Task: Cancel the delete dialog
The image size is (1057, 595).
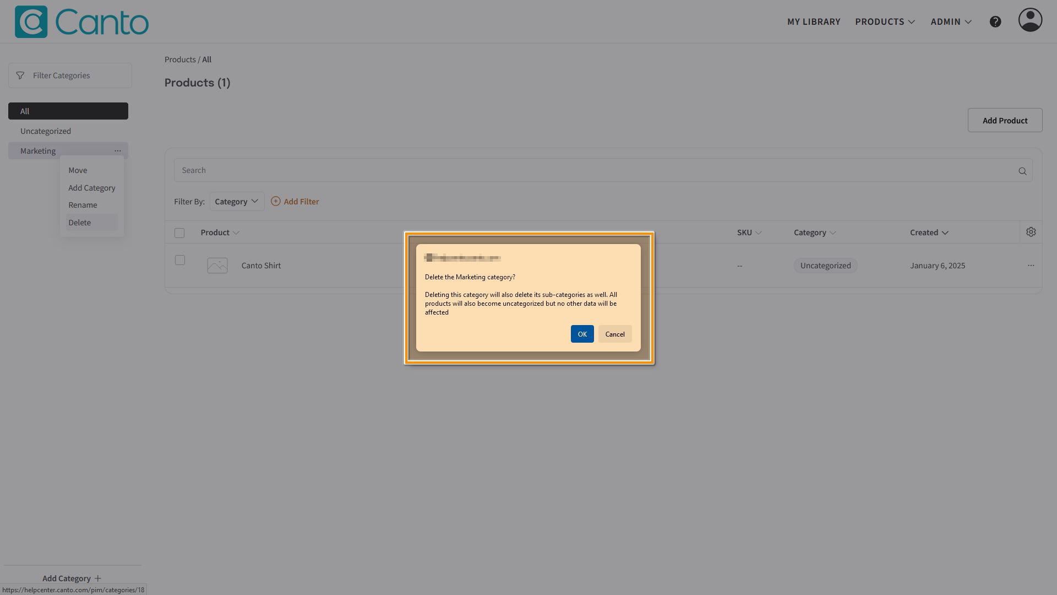Action: point(615,334)
